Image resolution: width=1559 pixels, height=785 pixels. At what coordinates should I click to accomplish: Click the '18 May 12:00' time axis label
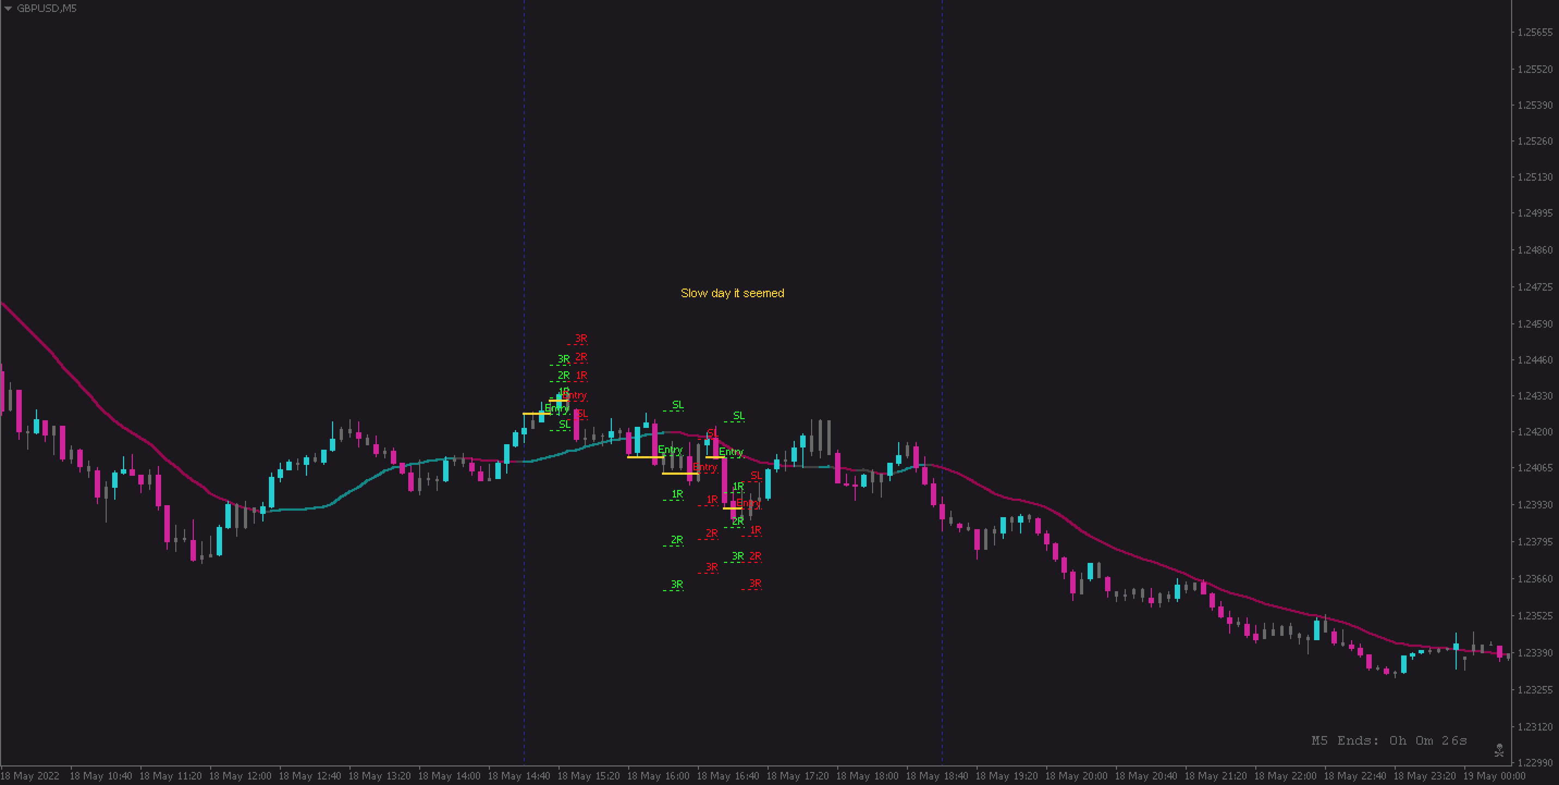coord(240,776)
